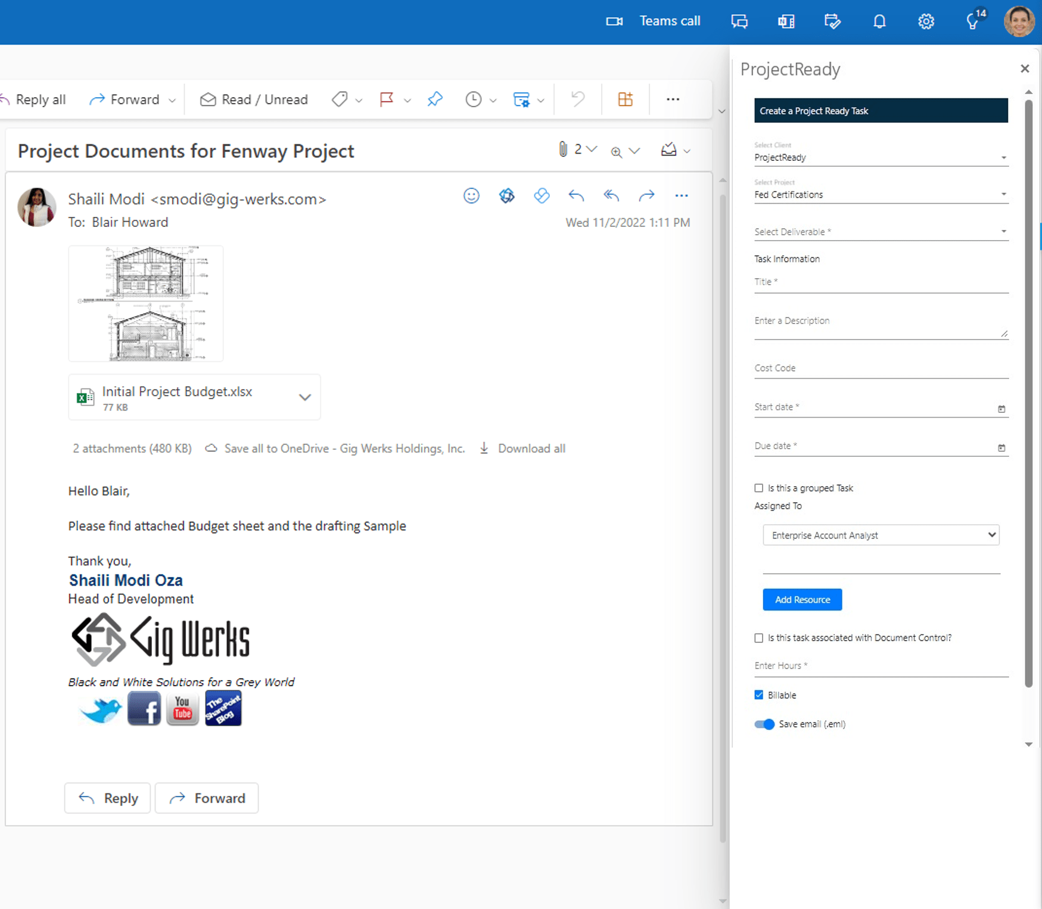Click reply arrow icon in message header

coord(576,195)
